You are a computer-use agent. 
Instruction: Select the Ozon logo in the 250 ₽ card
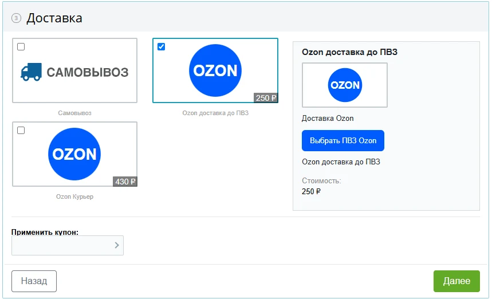pyautogui.click(x=215, y=70)
